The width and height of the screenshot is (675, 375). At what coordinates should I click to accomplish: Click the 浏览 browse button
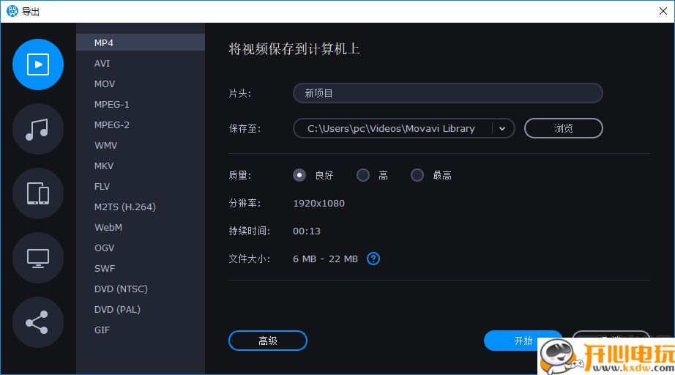click(x=563, y=128)
